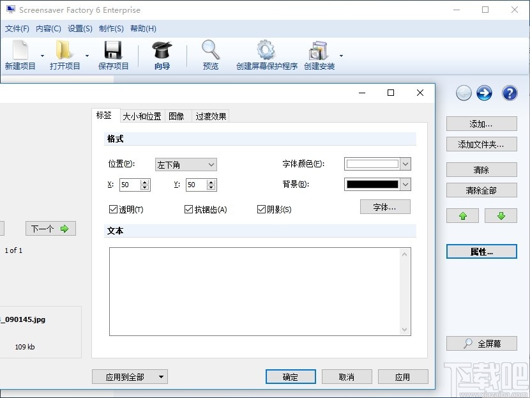
Task: Create a new project
Action: pyautogui.click(x=21, y=54)
